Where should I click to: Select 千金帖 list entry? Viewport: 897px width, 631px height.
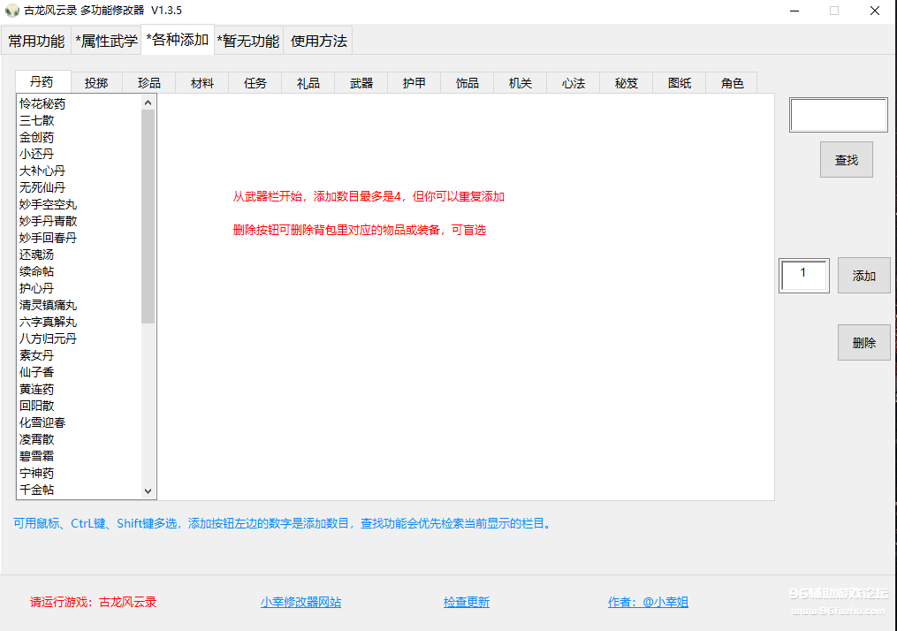coord(36,490)
